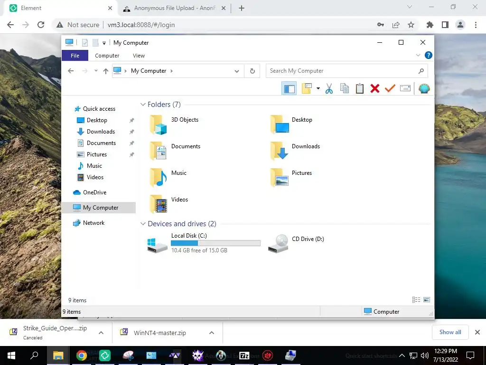Open a new Chrome tab
This screenshot has width=486, height=365.
(x=242, y=8)
